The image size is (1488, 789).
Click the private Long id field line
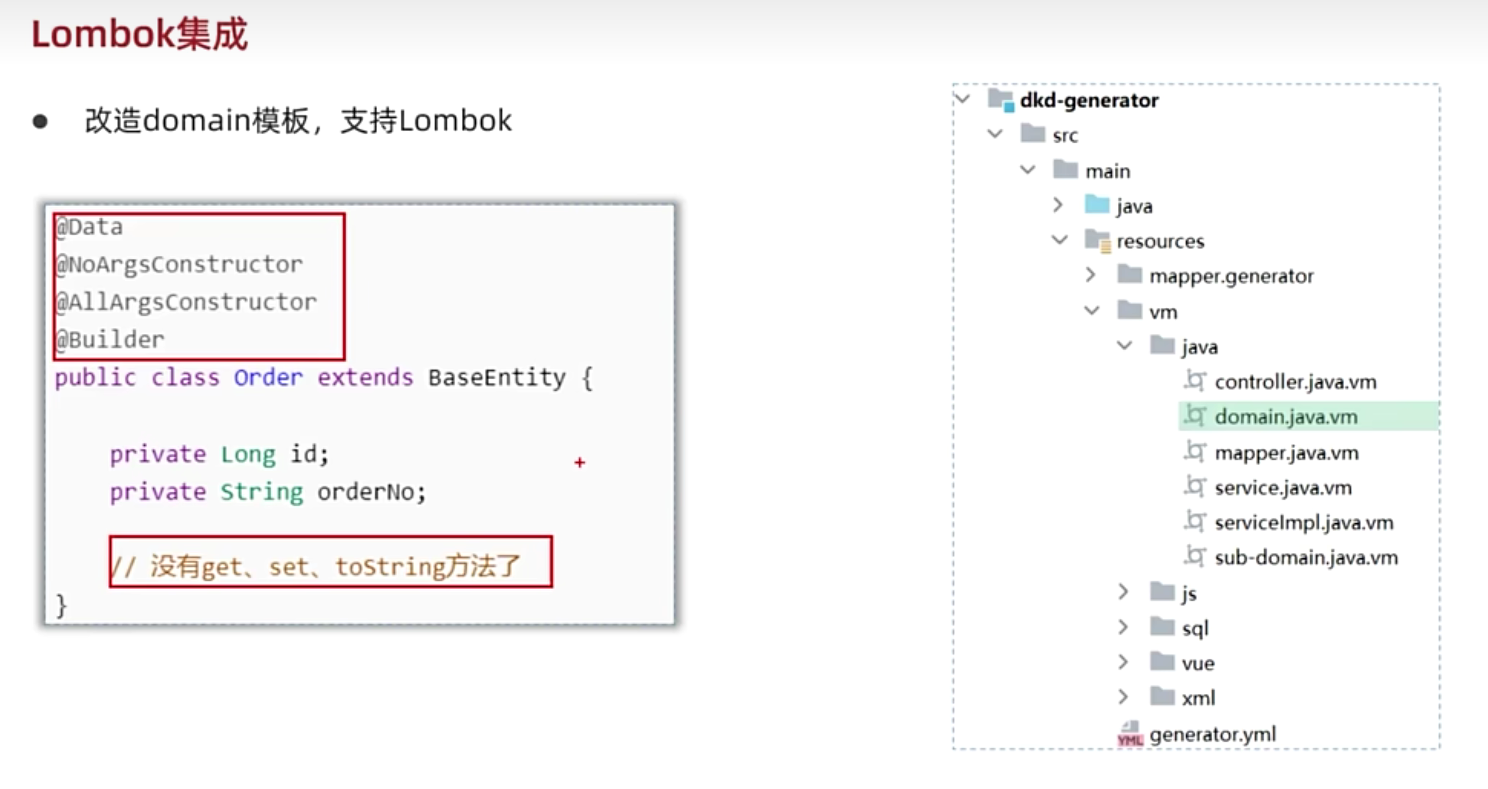(x=219, y=454)
